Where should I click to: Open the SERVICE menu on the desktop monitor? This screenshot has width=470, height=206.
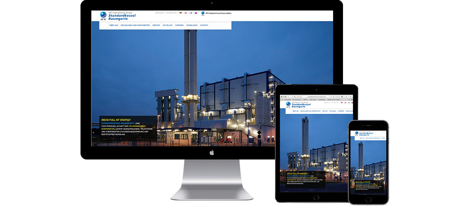coord(156,25)
